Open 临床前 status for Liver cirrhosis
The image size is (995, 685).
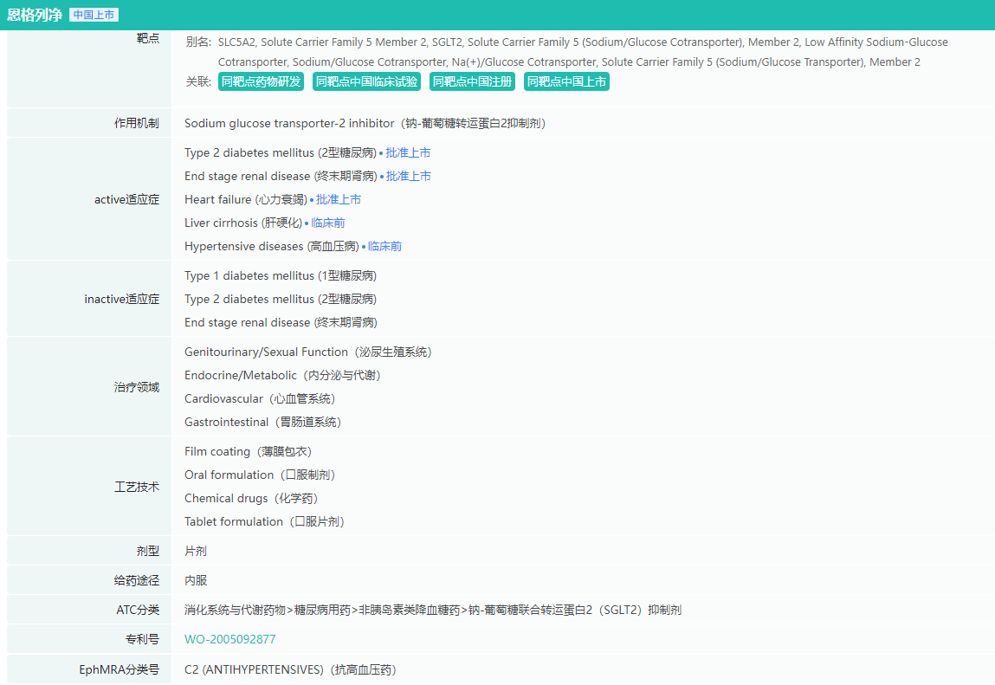tap(327, 223)
